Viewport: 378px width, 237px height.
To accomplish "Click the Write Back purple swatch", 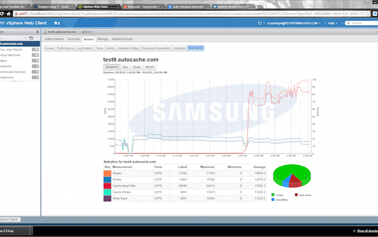I will pos(107,198).
